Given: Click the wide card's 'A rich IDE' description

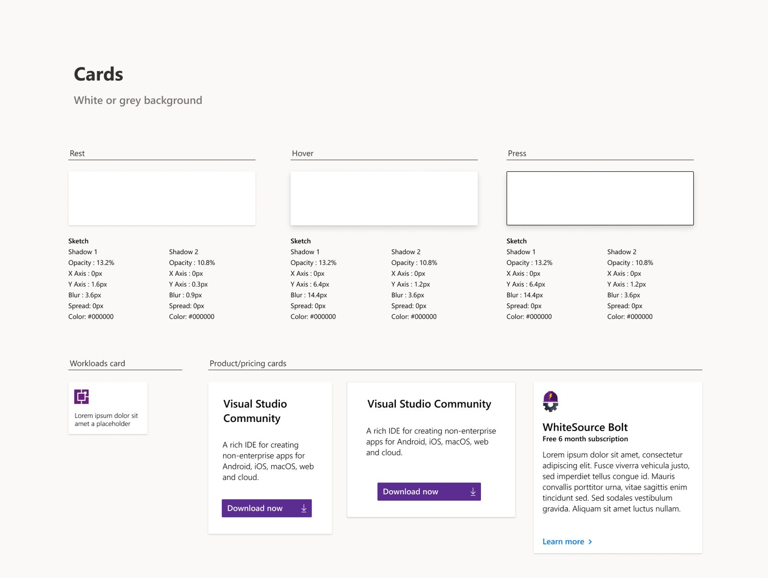Looking at the screenshot, I should point(431,442).
